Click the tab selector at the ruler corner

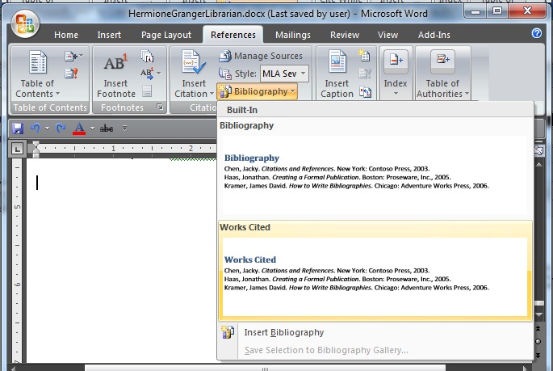(x=17, y=148)
